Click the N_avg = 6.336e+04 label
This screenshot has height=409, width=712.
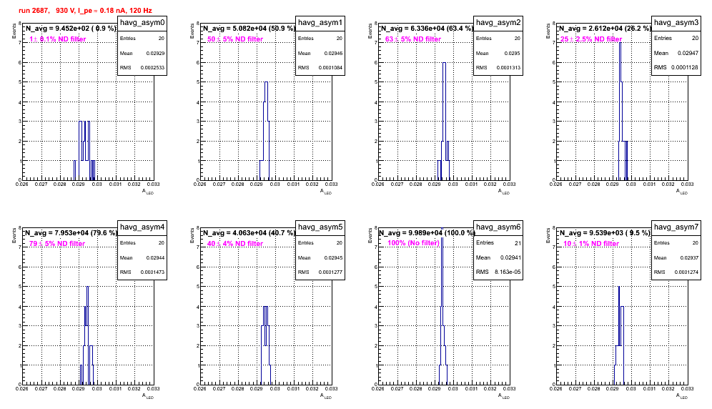pos(427,29)
